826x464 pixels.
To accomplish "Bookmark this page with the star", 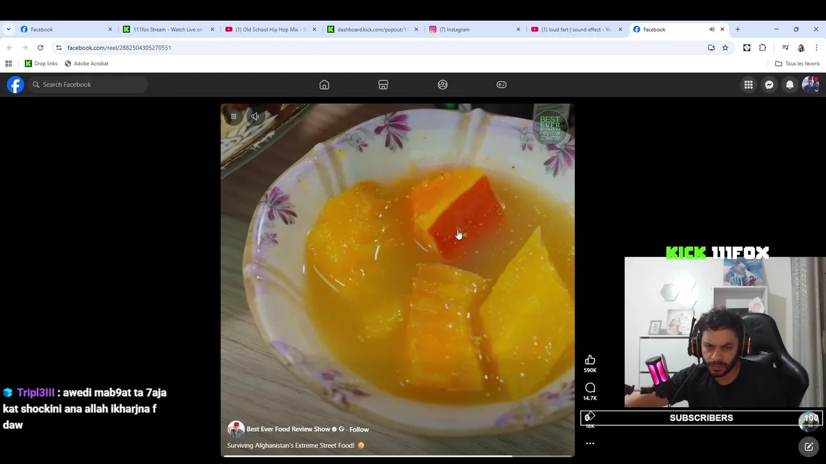I will [725, 48].
